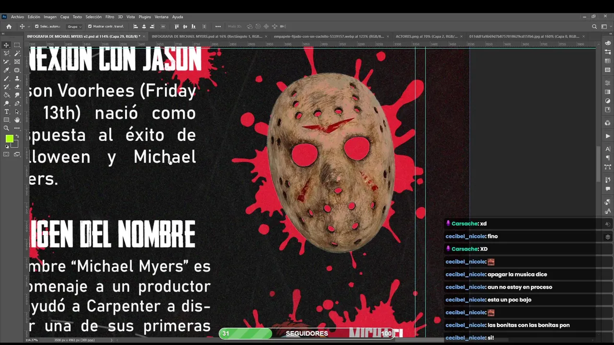614x345 pixels.
Task: Select the Move tool in the toolbox
Action: (6, 45)
